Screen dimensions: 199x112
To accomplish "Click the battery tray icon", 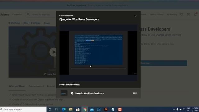I will pos(181,109).
